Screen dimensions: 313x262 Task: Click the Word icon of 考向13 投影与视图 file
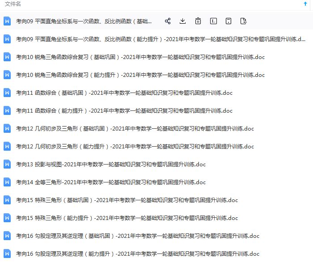(x=7, y=165)
